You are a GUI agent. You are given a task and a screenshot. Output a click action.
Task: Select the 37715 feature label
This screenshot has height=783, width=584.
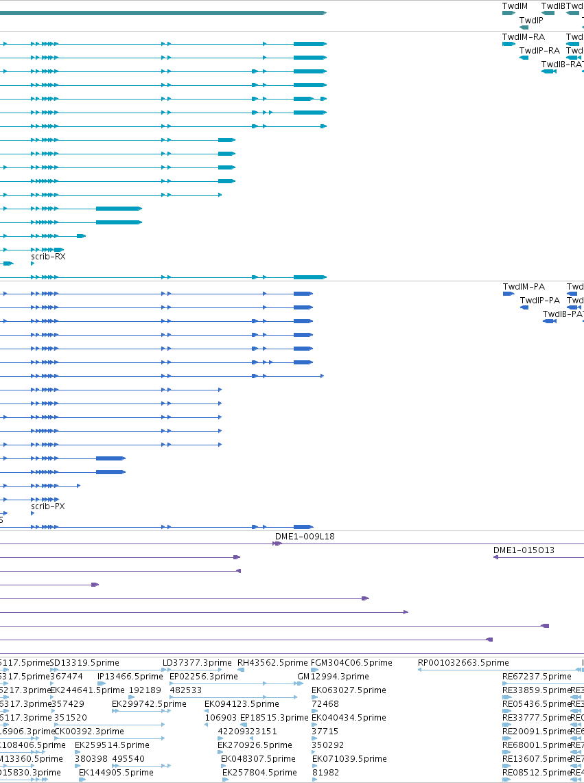tap(325, 731)
